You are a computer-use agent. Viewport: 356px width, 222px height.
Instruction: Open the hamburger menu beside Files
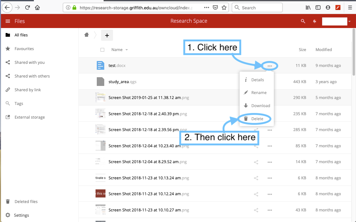8,21
